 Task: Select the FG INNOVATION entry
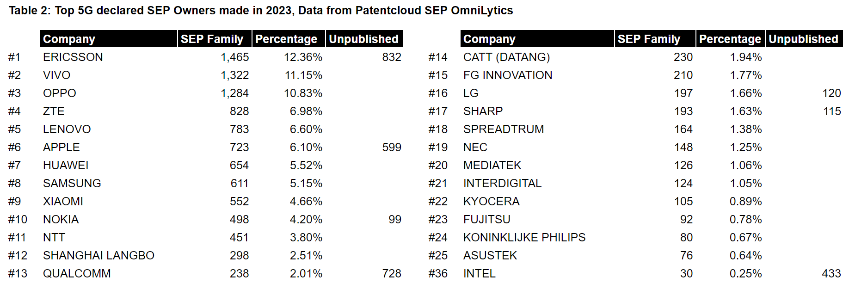pyautogui.click(x=508, y=75)
